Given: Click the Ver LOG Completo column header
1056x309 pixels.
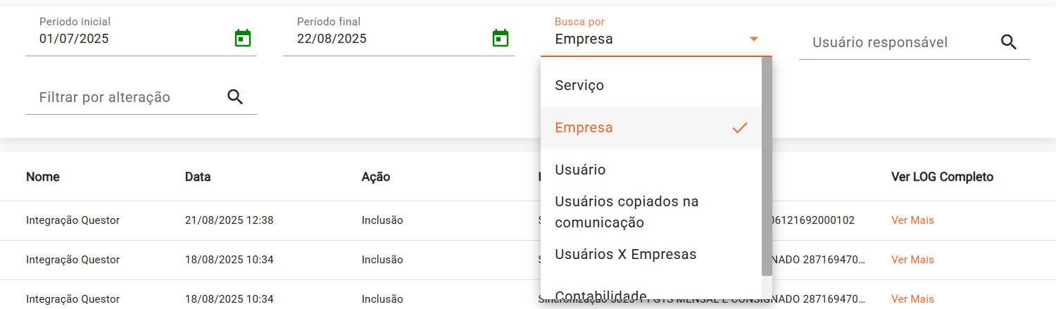Looking at the screenshot, I should click(x=942, y=177).
